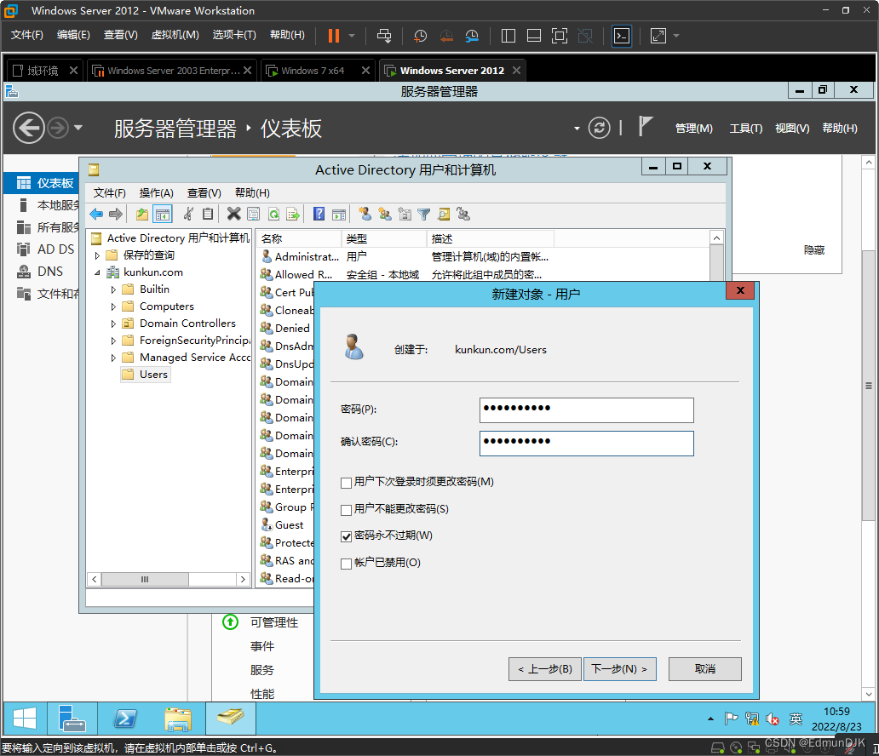The image size is (879, 756).
Task: Refresh the Server Manager dashboard
Action: pyautogui.click(x=599, y=128)
